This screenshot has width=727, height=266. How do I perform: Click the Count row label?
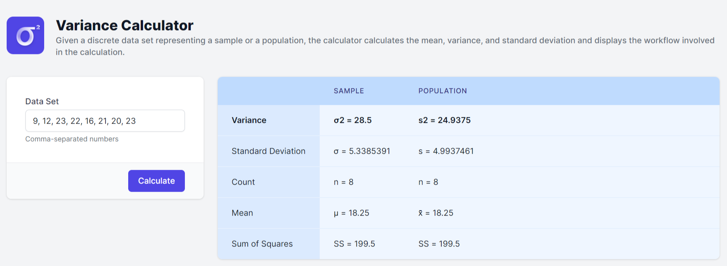coord(243,182)
